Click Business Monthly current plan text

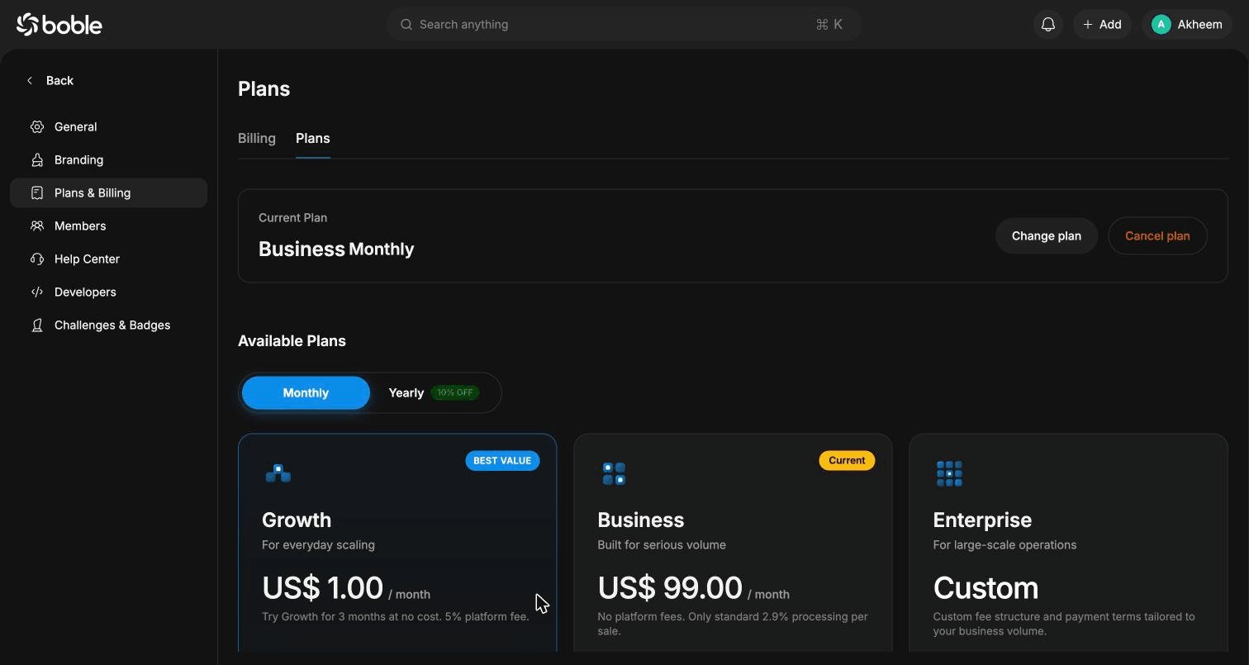point(336,249)
